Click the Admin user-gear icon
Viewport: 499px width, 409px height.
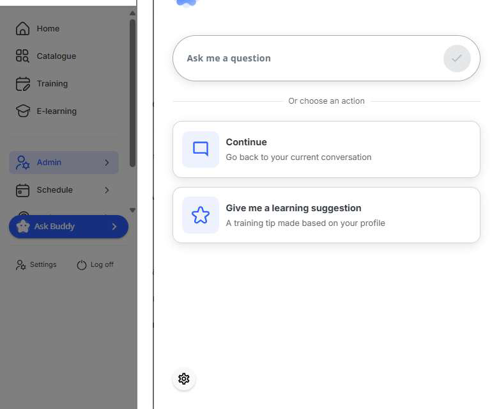[x=22, y=163]
